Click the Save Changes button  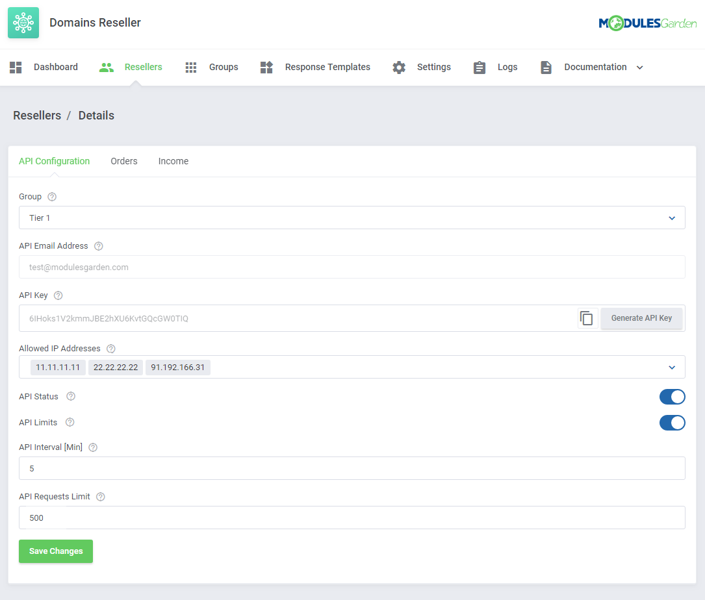(56, 551)
